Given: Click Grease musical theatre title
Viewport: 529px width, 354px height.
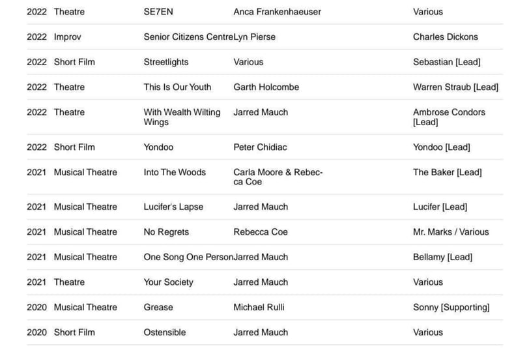Looking at the screenshot, I should point(158,307).
